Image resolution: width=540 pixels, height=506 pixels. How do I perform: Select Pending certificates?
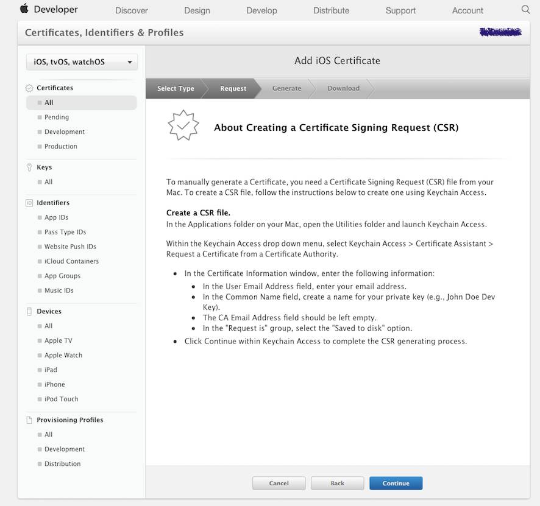coord(57,118)
